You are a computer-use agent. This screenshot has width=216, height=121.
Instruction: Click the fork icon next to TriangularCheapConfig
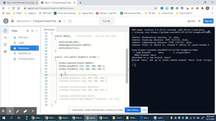click(59, 21)
